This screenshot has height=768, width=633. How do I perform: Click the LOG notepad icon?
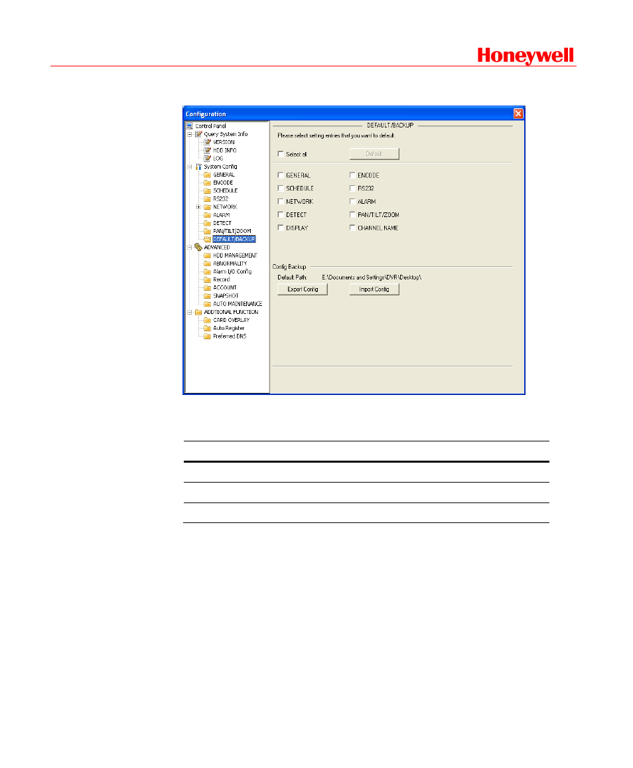point(208,158)
